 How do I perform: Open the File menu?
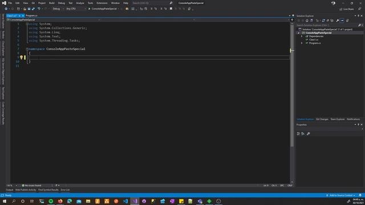pos(10,3)
